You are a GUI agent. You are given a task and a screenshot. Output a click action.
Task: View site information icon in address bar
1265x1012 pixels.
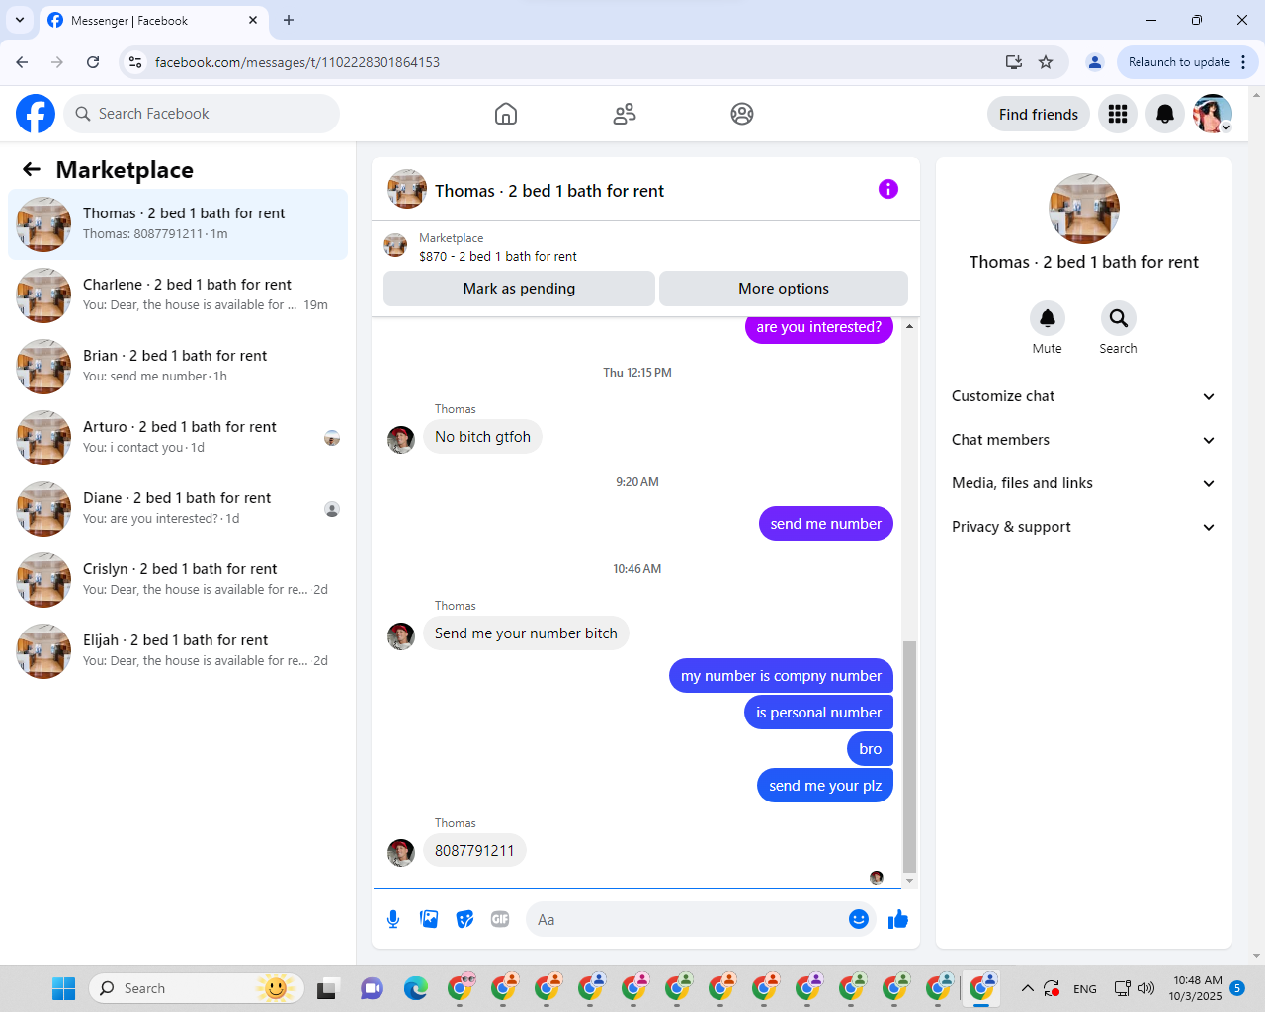(135, 62)
